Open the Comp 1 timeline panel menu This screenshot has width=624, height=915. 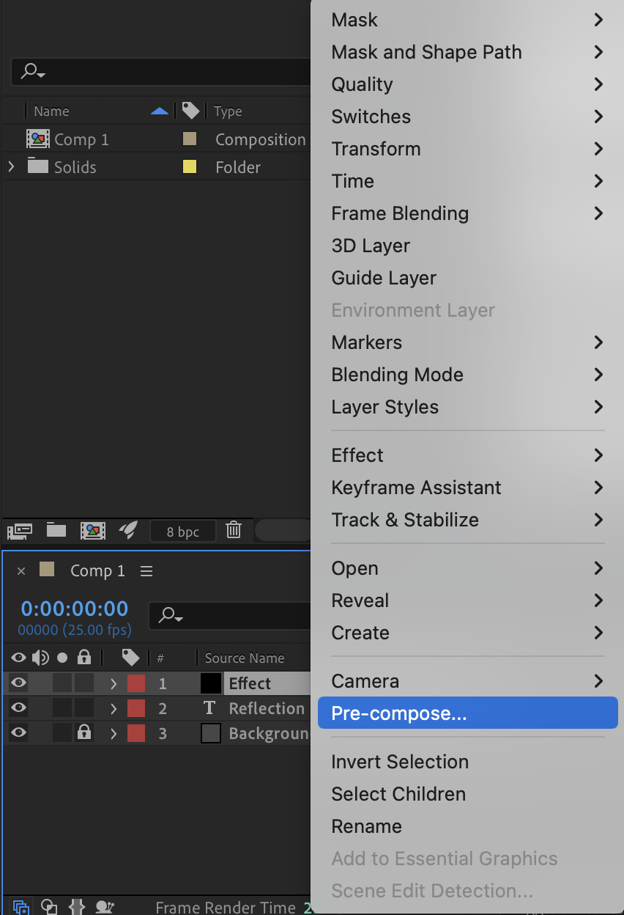click(146, 571)
